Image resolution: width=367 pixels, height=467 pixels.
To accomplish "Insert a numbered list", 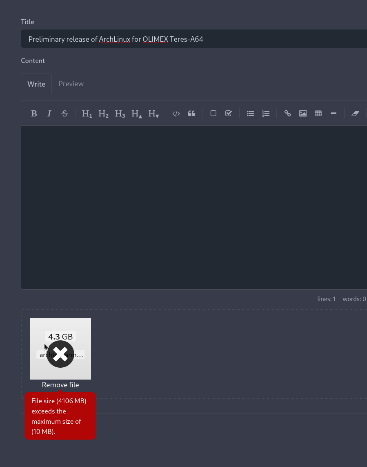I will pyautogui.click(x=266, y=114).
